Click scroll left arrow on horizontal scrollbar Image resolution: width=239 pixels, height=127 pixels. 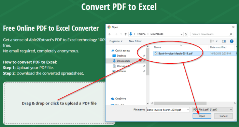click(x=152, y=103)
